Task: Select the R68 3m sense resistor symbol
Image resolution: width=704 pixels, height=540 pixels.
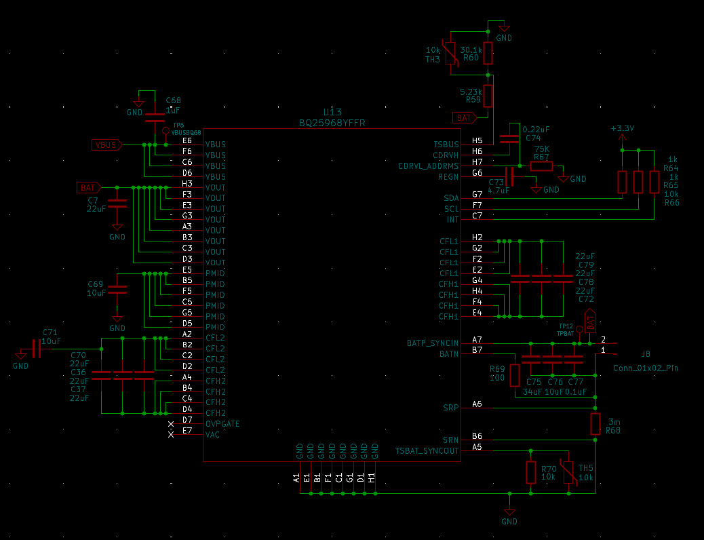Action: click(x=595, y=424)
